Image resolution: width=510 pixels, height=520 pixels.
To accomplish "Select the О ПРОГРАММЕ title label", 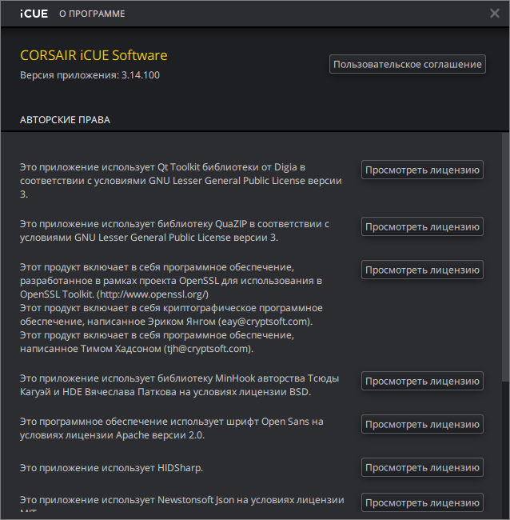I will click(x=92, y=14).
